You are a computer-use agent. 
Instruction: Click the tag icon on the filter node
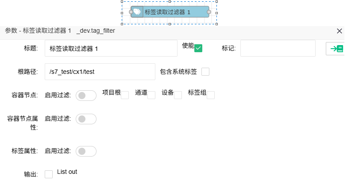click(x=137, y=12)
